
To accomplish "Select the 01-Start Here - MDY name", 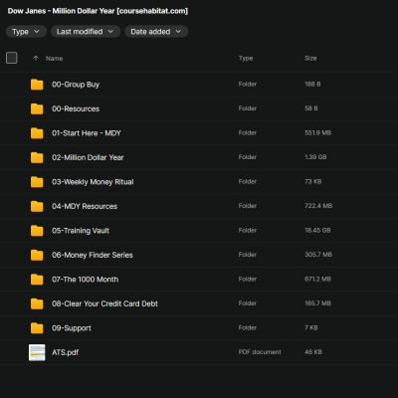I will [87, 133].
